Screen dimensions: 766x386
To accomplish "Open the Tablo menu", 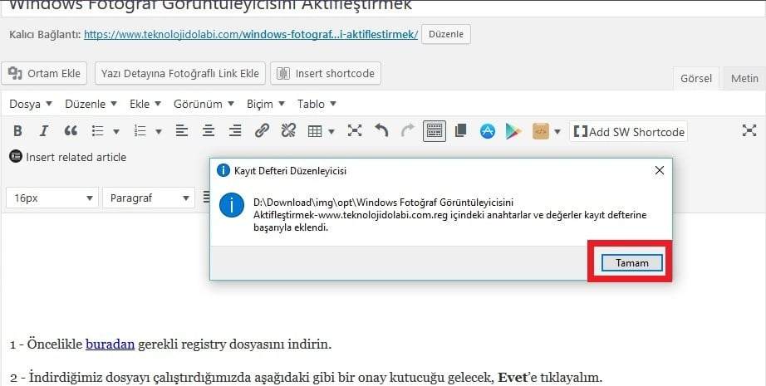I will pos(317,104).
